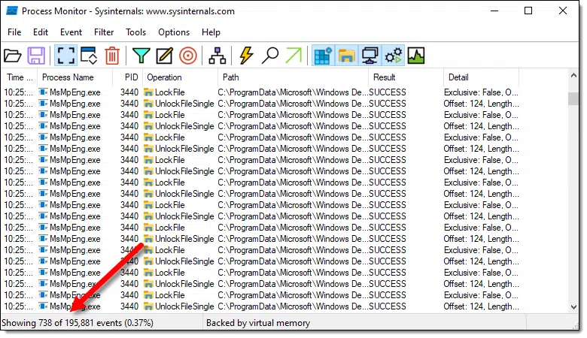Image resolution: width=587 pixels, height=338 pixels.
Task: Click the scrollbar down arrow
Action: pos(573,307)
